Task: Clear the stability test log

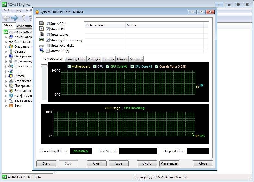Action: (97, 163)
